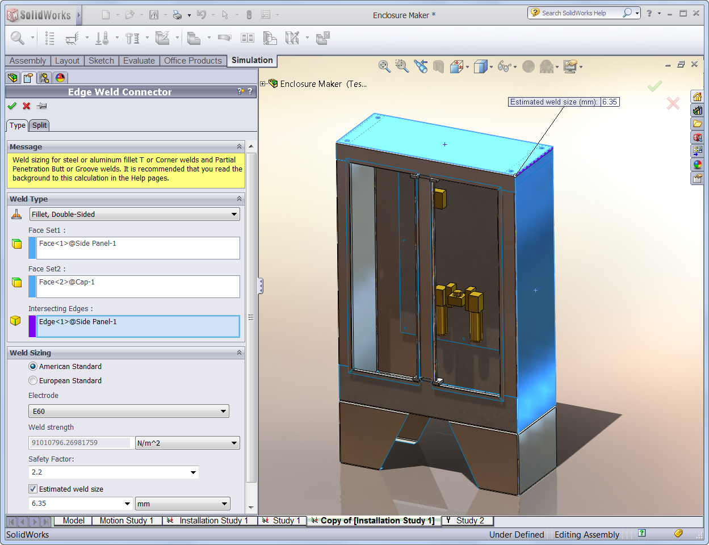Image resolution: width=709 pixels, height=545 pixels.
Task: Open the Motion Study 1 tab
Action: click(127, 521)
